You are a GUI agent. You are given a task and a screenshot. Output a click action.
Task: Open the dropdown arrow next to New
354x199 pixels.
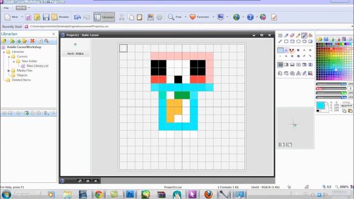pos(22,17)
